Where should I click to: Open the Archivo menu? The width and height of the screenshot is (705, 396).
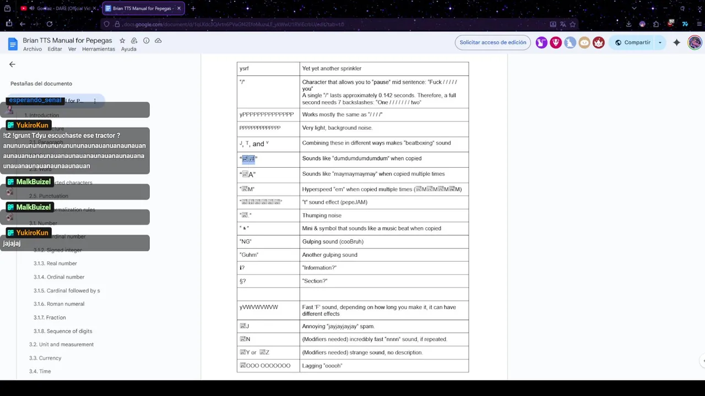coord(32,49)
